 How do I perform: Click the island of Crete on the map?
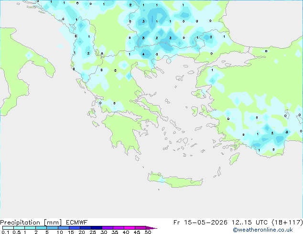pos(175,180)
